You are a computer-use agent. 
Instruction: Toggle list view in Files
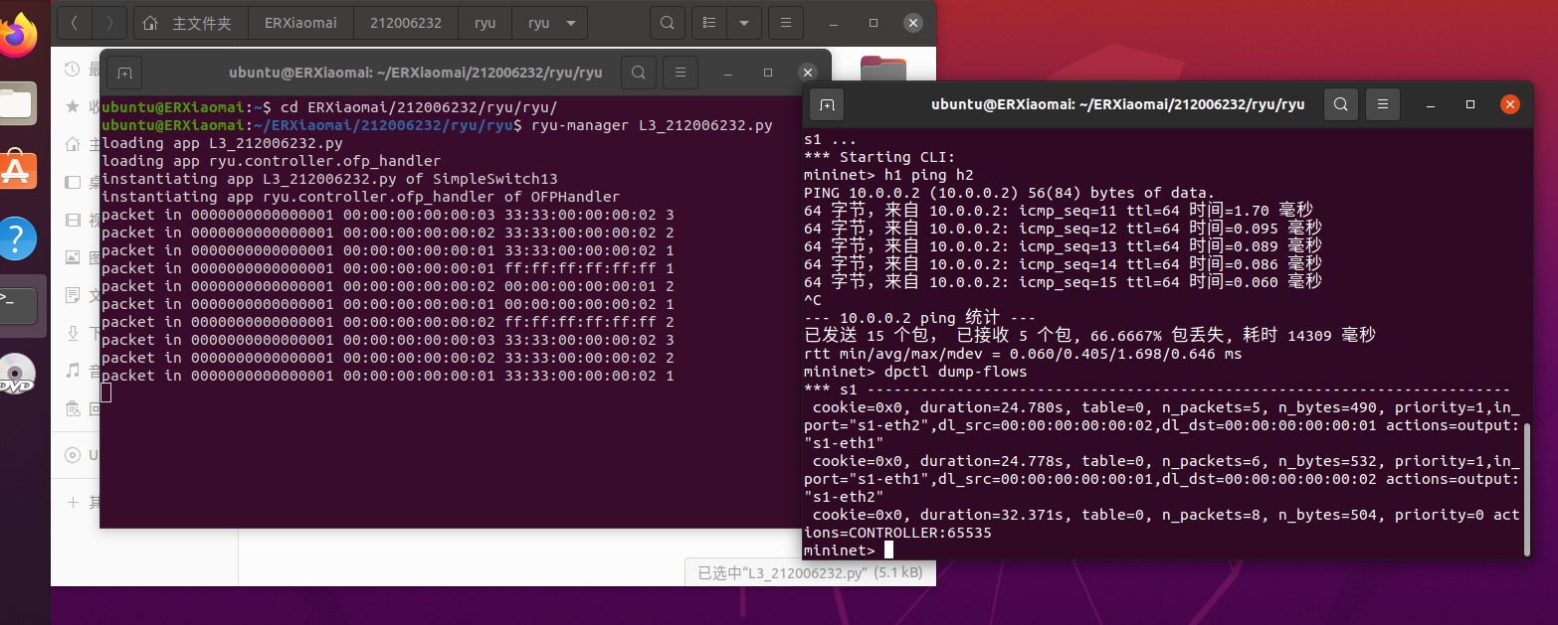click(709, 22)
